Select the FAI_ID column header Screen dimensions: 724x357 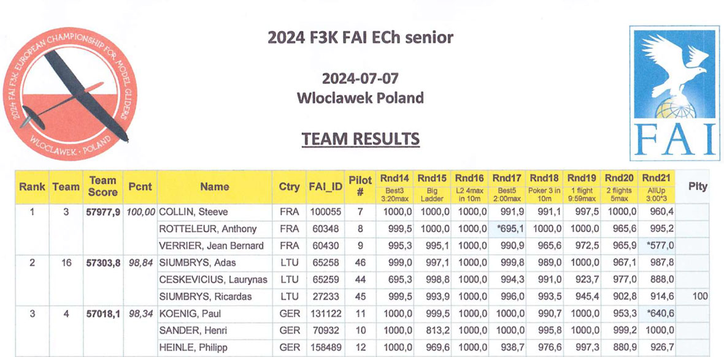[325, 187]
